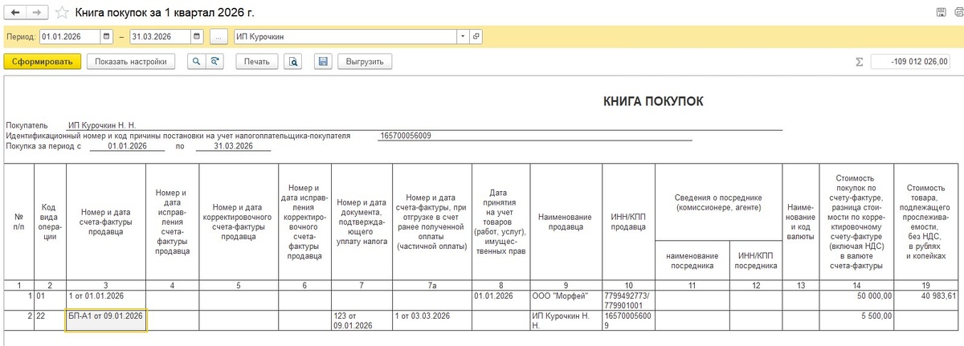Click the sum sigma icon

pos(860,62)
